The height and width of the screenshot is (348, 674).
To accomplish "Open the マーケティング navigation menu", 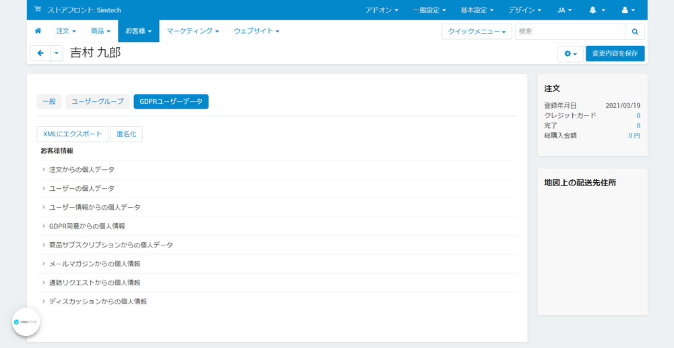I will 193,31.
